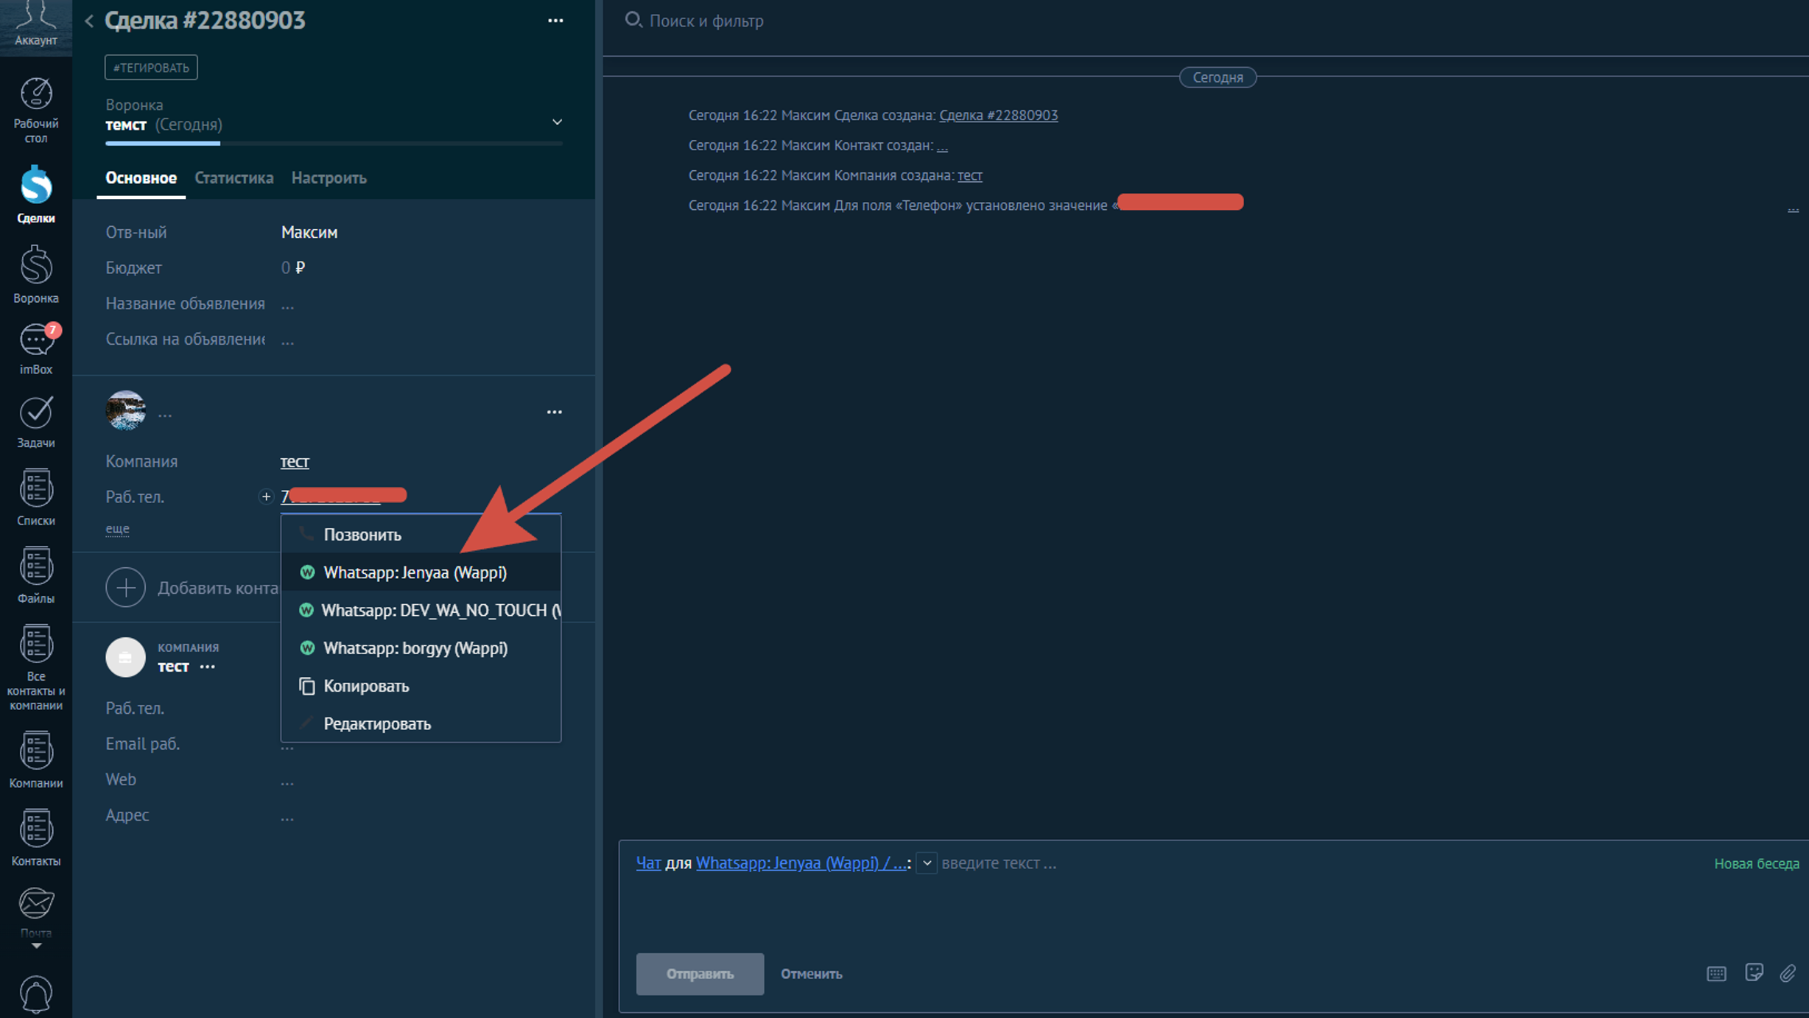The image size is (1809, 1018).
Task: Expand the Воронка pipeline stage dropdown
Action: point(557,122)
